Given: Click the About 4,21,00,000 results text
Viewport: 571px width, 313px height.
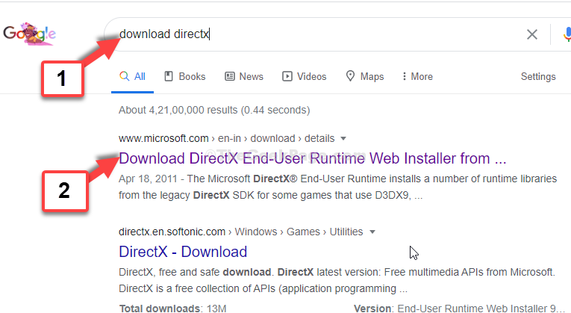Looking at the screenshot, I should tap(214, 110).
